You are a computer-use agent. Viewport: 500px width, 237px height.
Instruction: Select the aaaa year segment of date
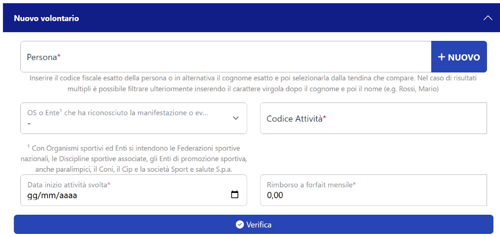point(66,195)
